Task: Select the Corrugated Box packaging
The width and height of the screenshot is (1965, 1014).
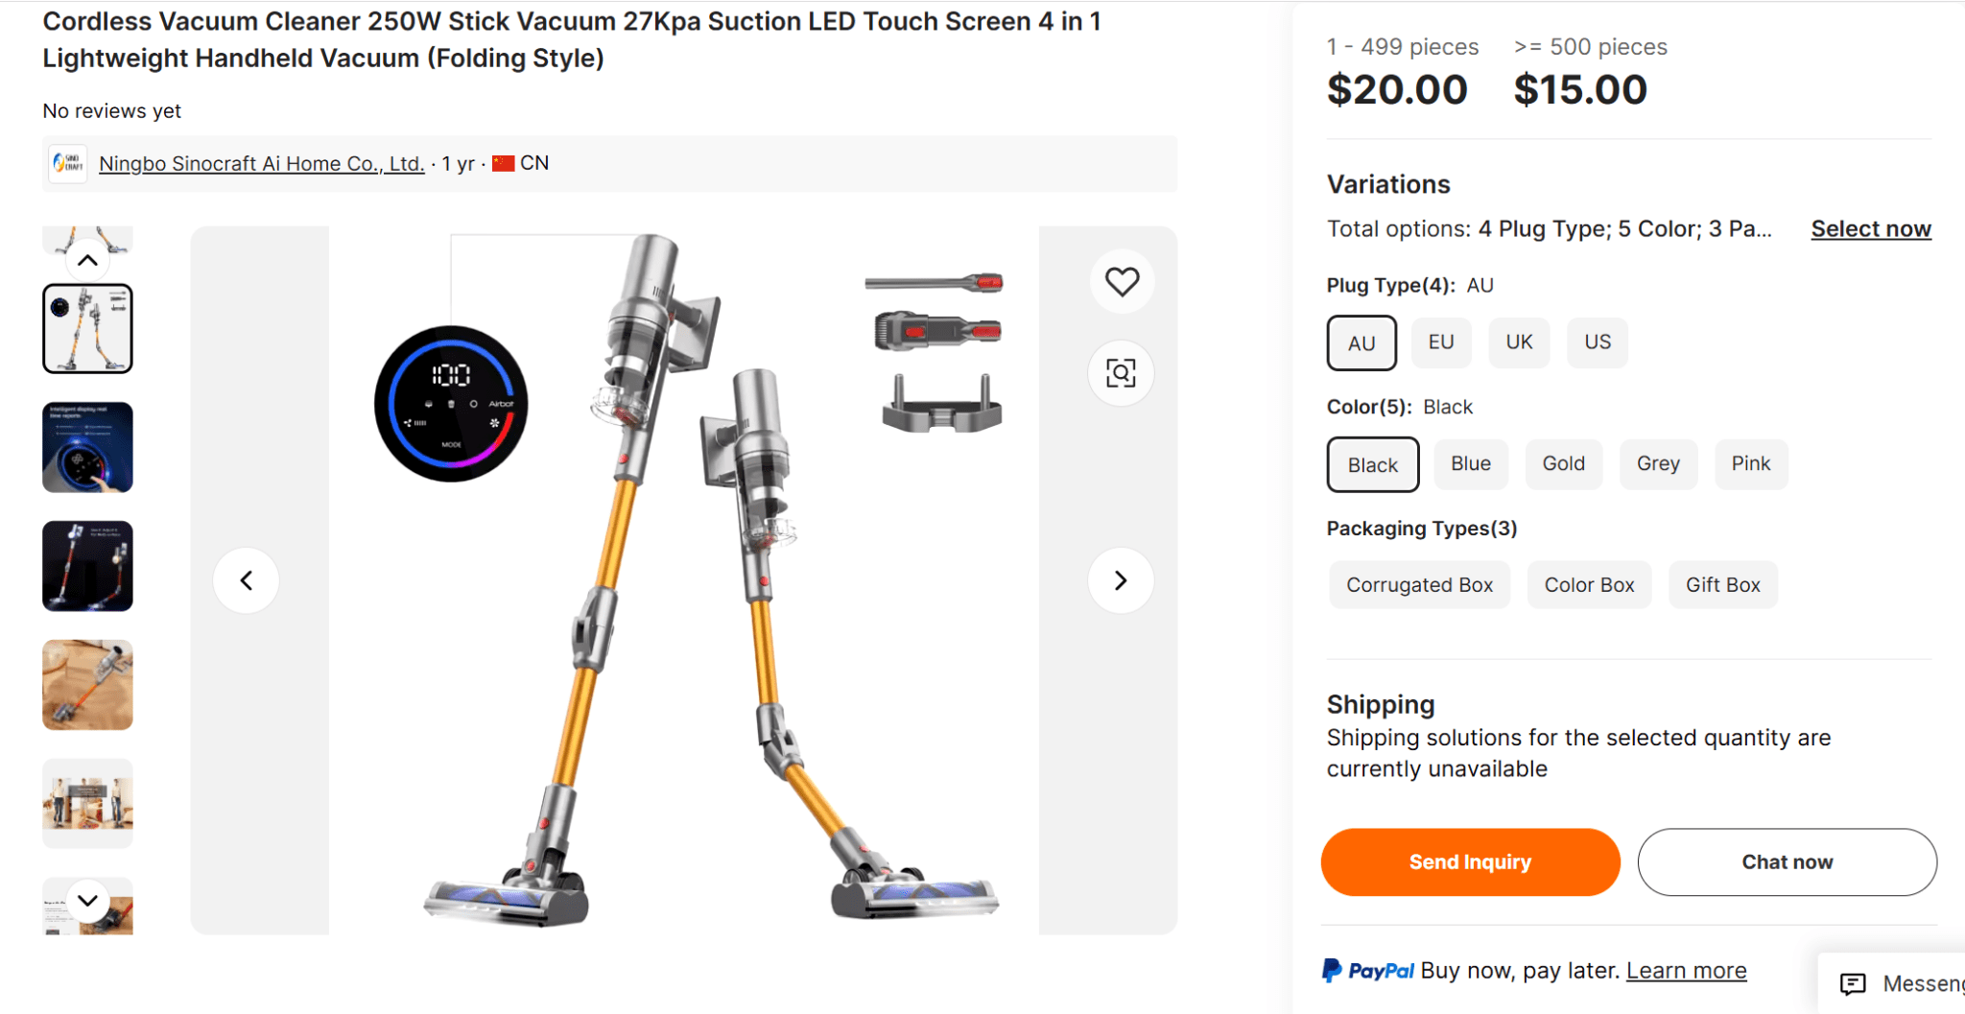Action: [x=1419, y=585]
